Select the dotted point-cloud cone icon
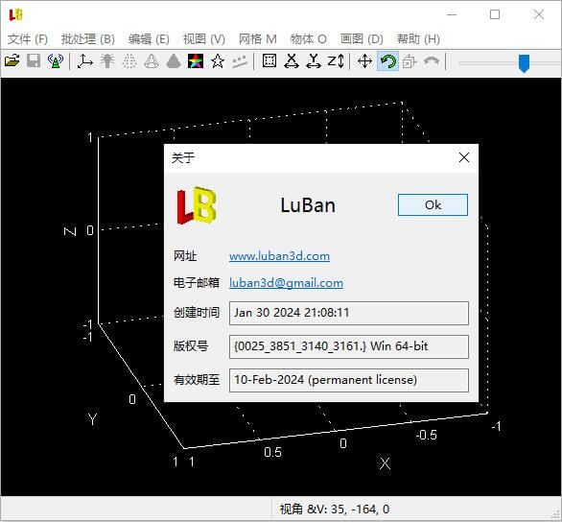Screen dimensions: 562x522 pos(129,61)
